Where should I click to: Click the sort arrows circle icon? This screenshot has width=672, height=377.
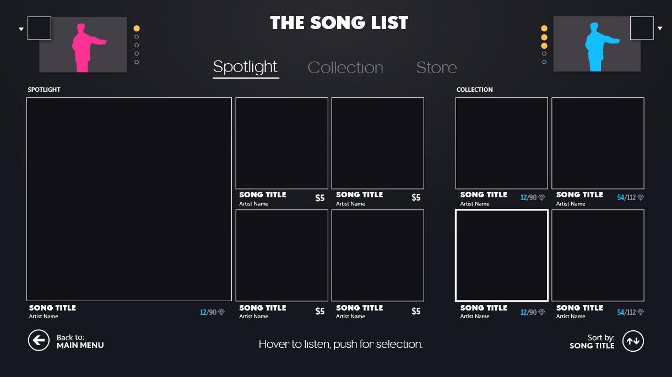pyautogui.click(x=633, y=341)
